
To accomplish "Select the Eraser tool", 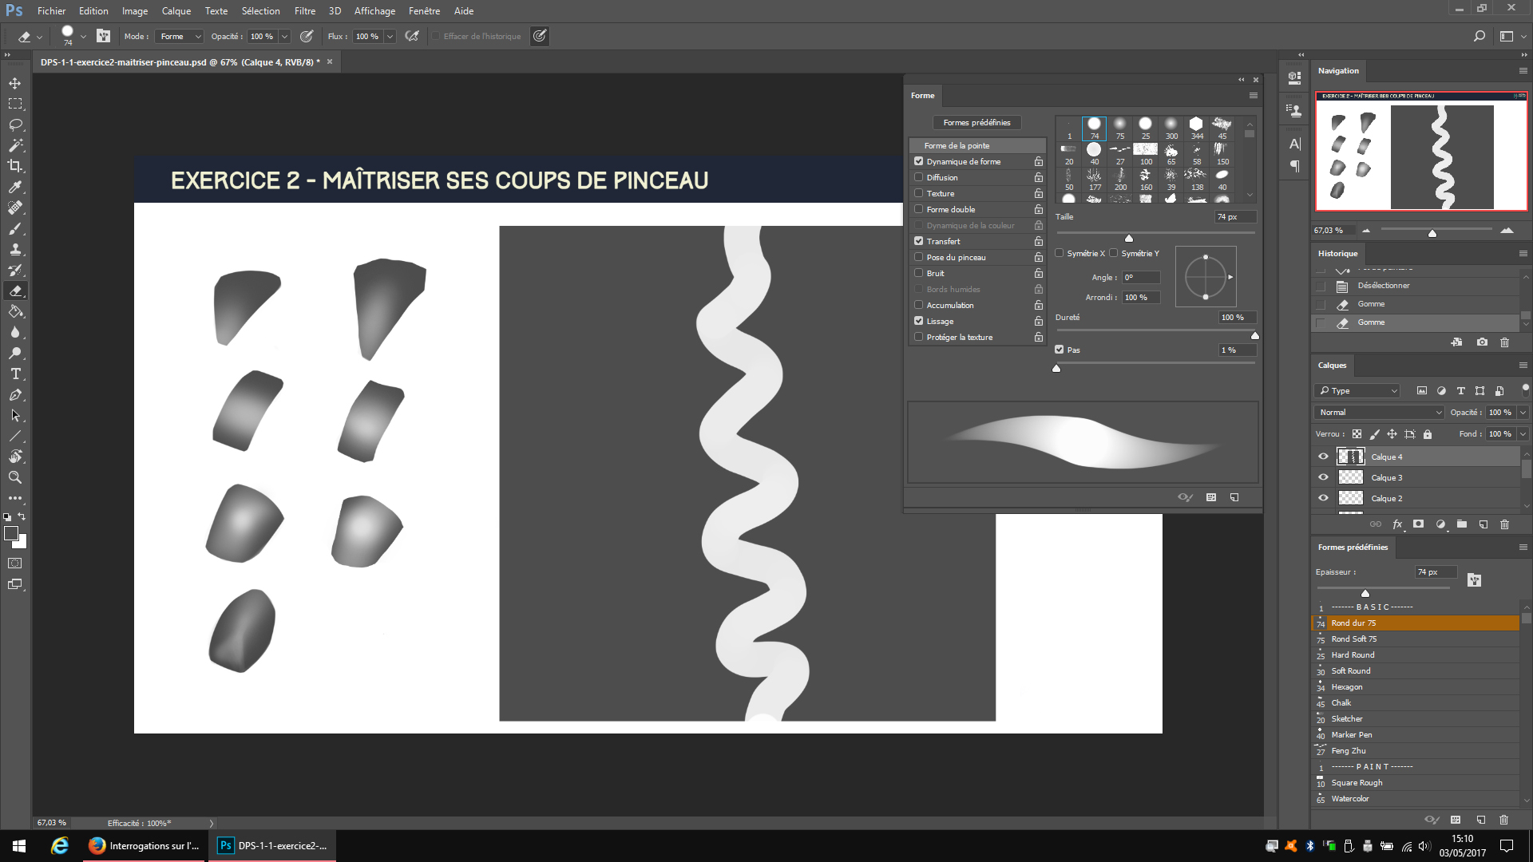I will 14,291.
